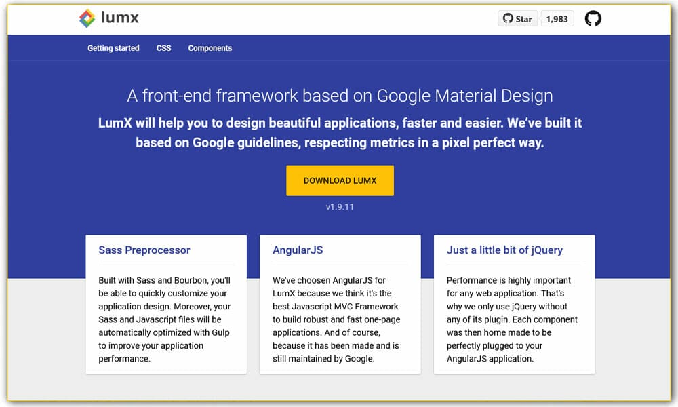This screenshot has width=678, height=407.
Task: Click the GitHub Star button
Action: coord(517,18)
